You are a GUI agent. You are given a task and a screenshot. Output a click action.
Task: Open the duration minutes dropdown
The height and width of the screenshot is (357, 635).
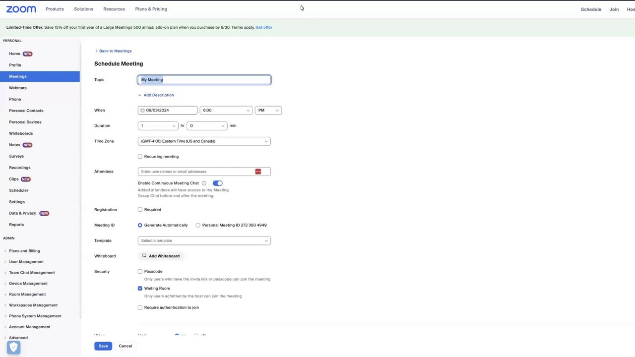click(207, 126)
